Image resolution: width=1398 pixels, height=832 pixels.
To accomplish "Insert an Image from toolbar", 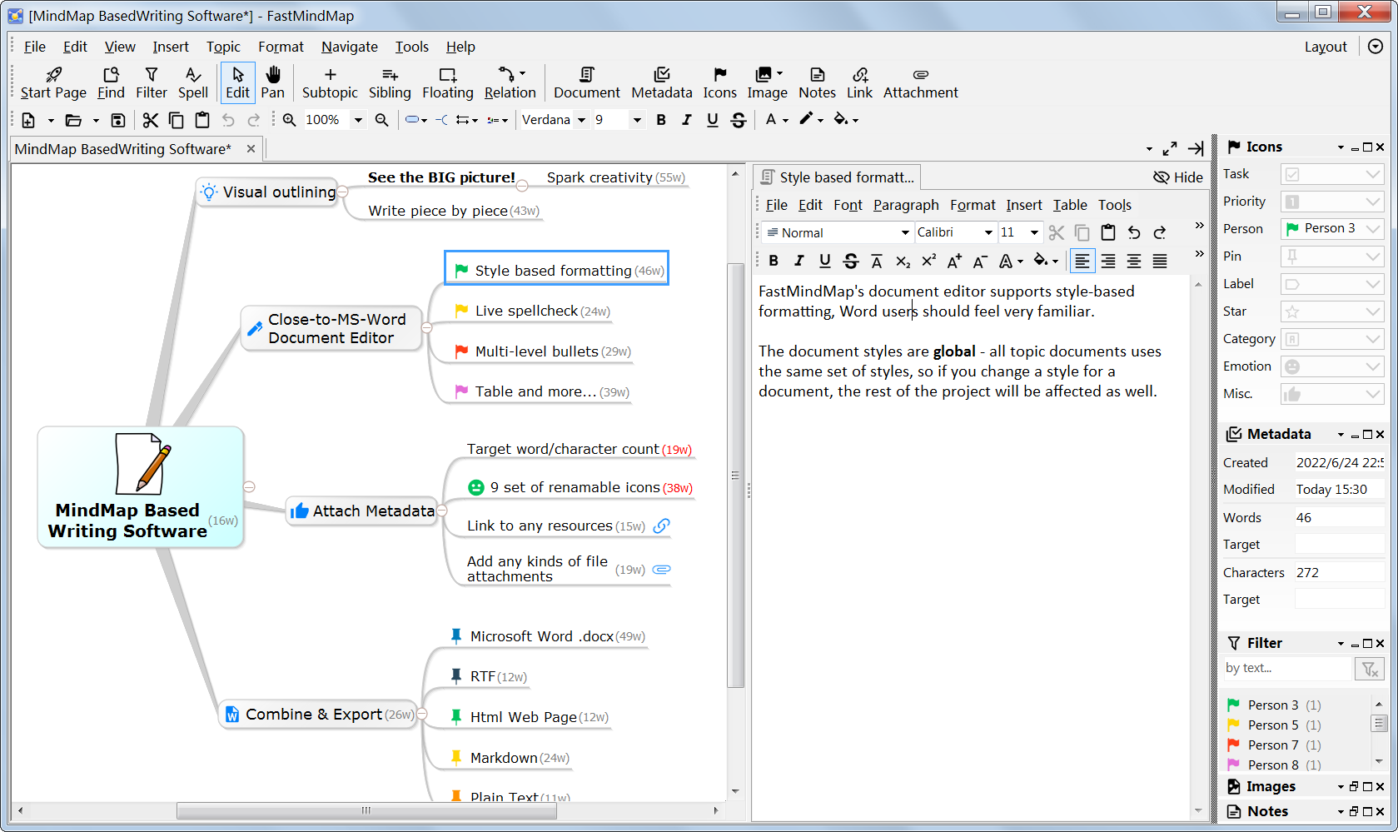I will tap(767, 83).
